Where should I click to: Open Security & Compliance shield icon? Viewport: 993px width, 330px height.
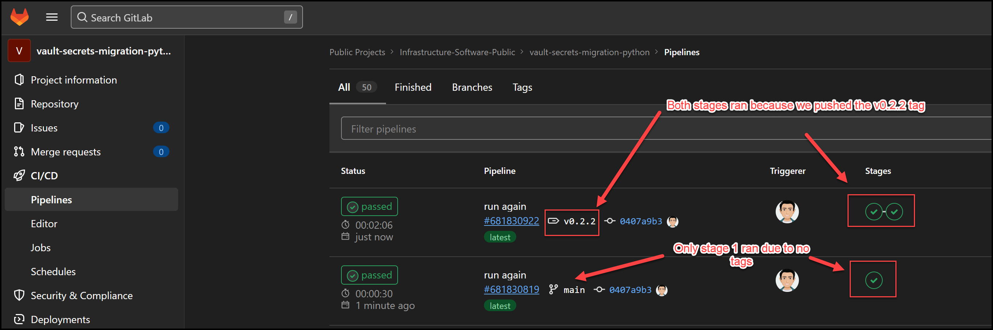(x=19, y=295)
